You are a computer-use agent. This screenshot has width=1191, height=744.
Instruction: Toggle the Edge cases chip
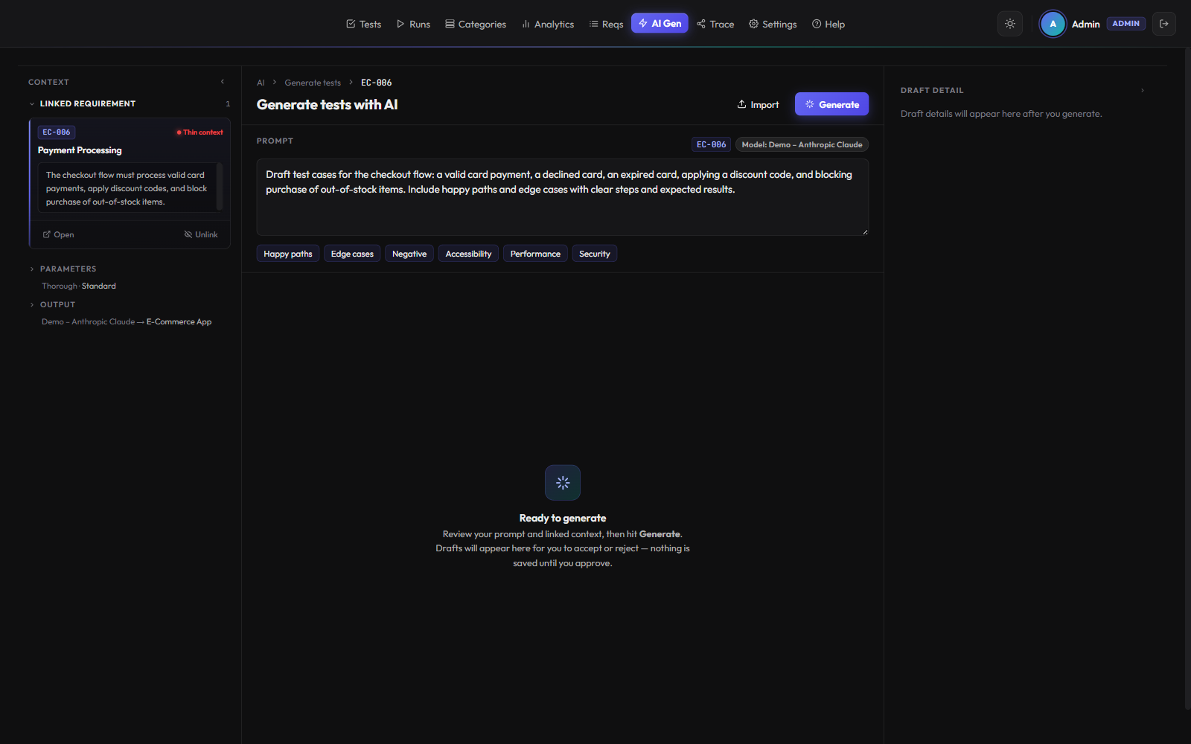(352, 254)
